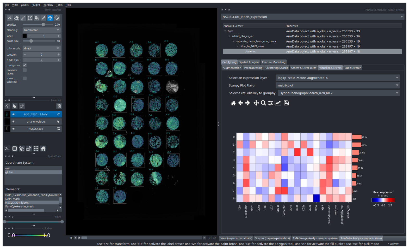Select the shuffle label colors tool
The height and width of the screenshot is (249, 409).
point(10,18)
